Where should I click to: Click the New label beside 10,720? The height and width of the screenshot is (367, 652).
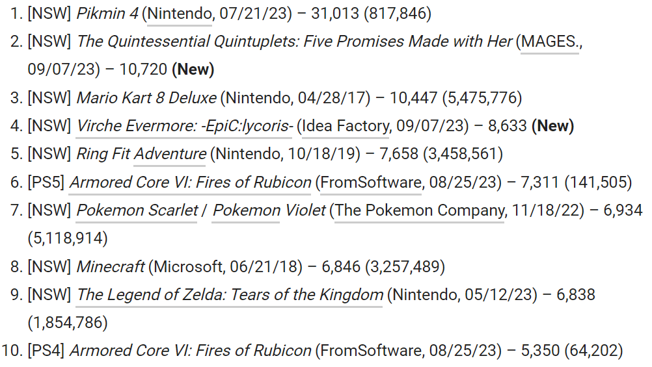pos(193,70)
